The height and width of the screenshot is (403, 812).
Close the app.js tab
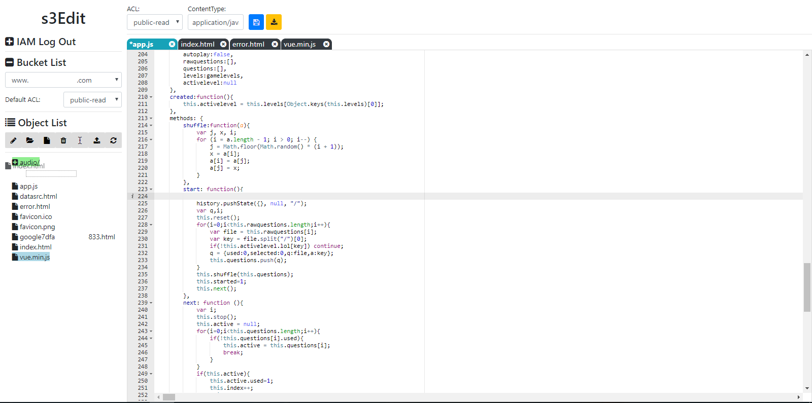[172, 44]
